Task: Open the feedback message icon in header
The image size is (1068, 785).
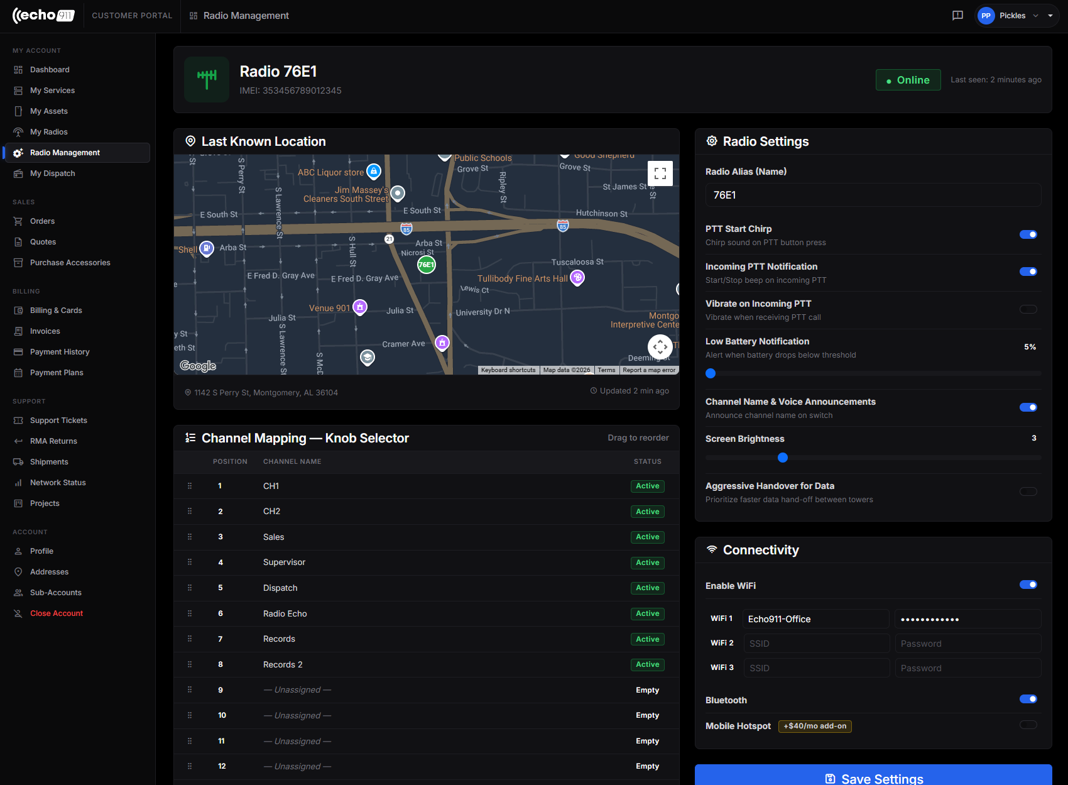Action: point(957,16)
